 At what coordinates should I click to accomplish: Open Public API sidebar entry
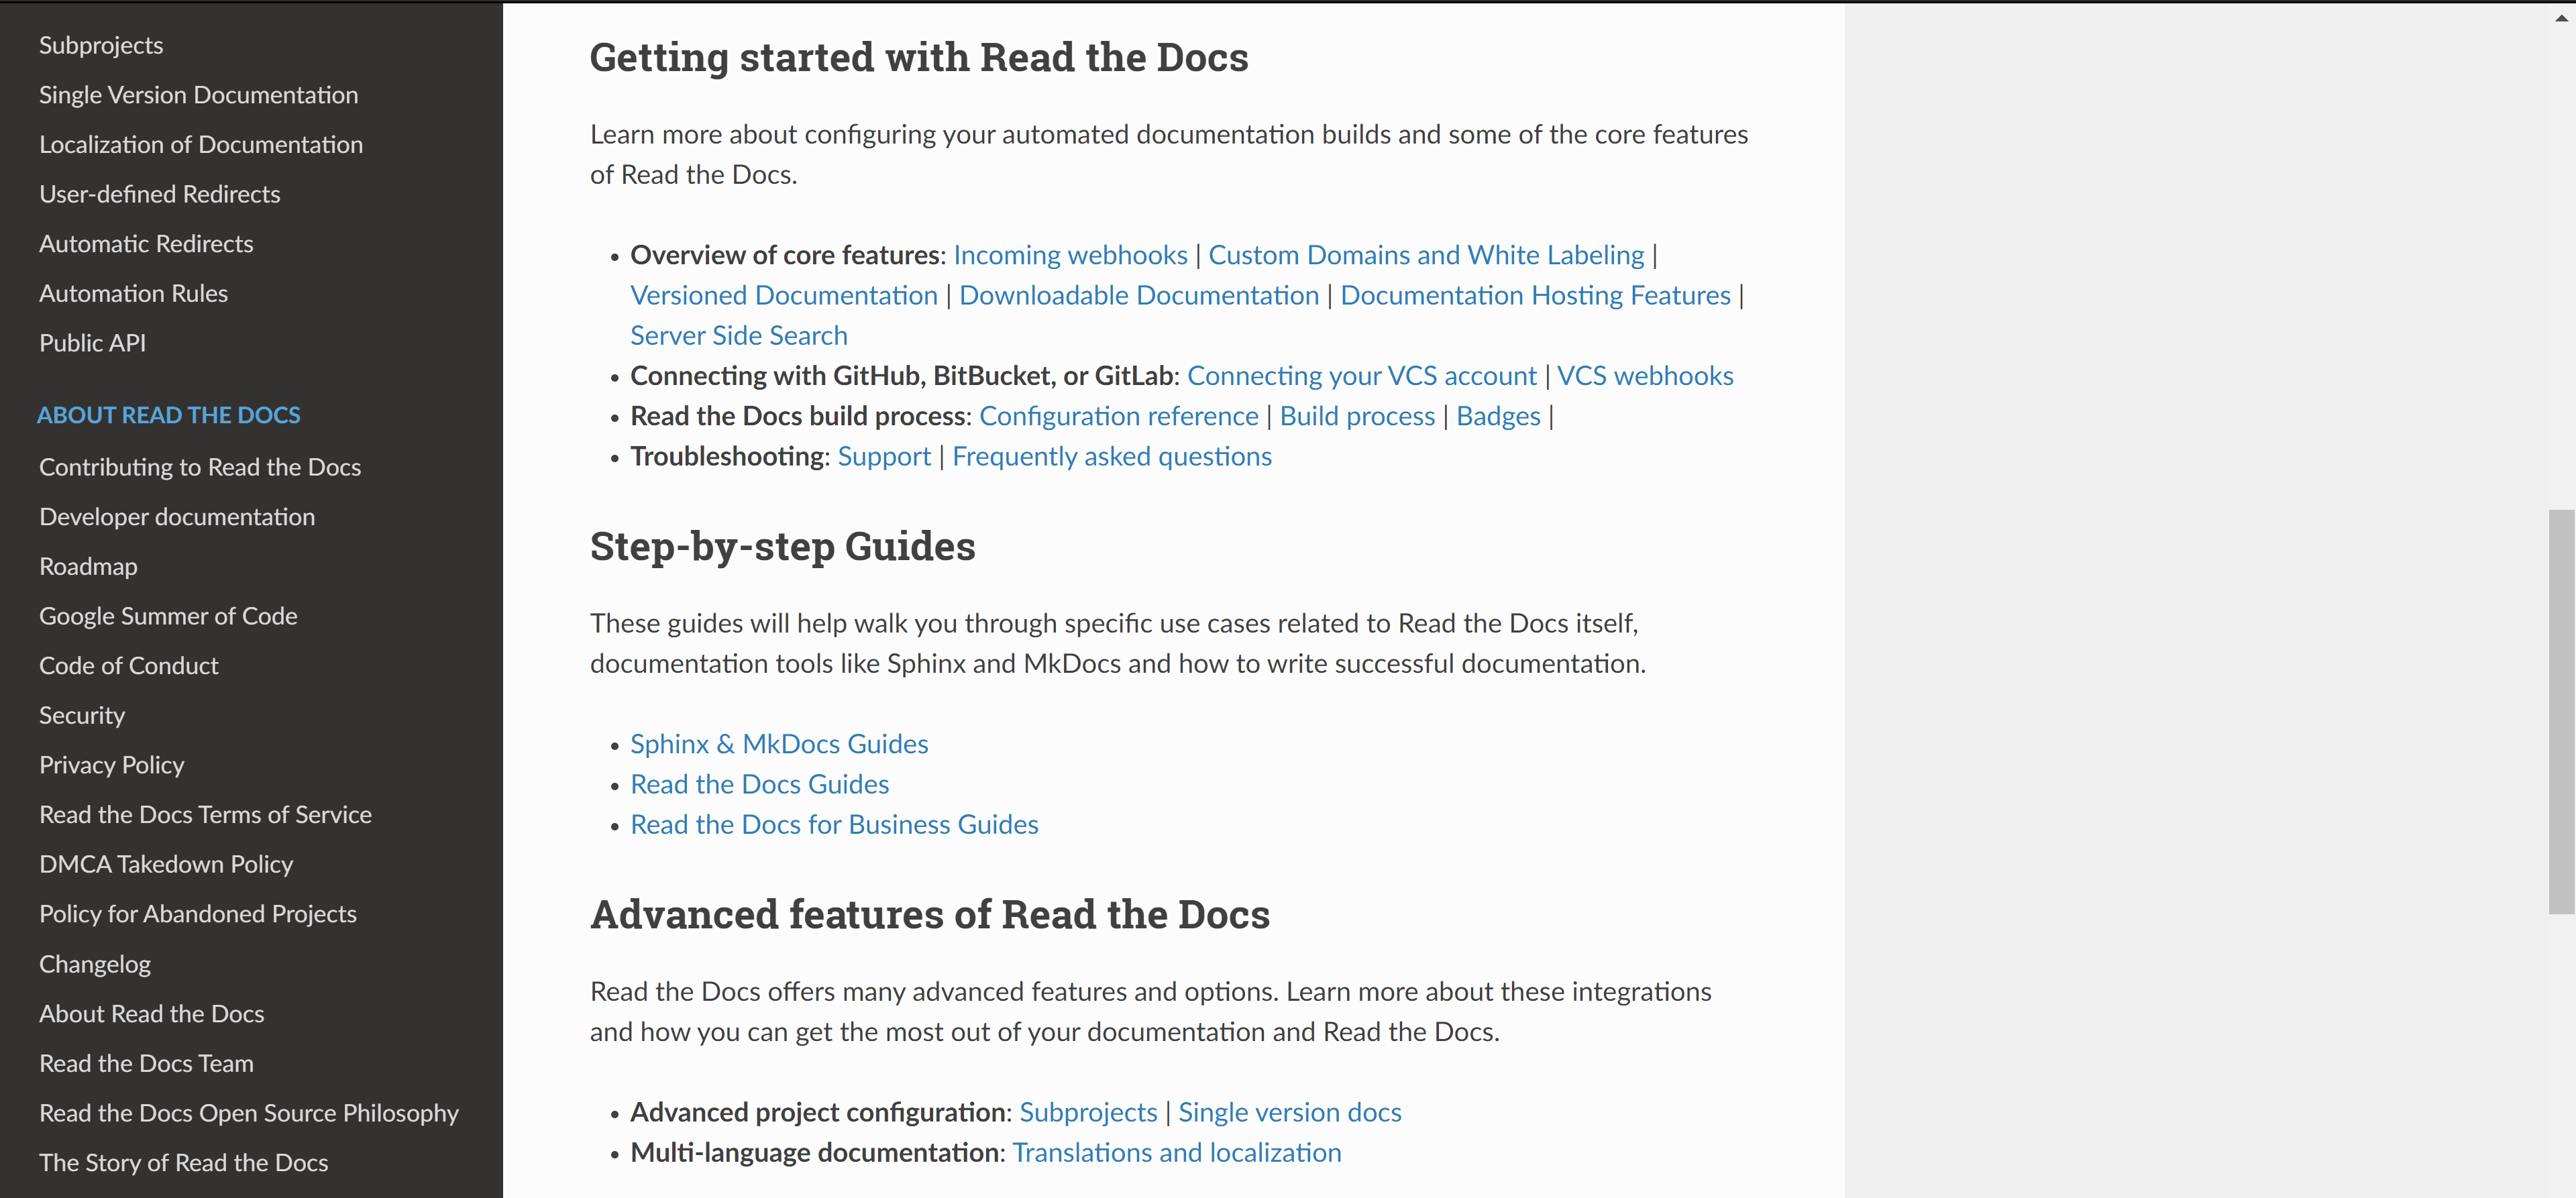tap(92, 343)
